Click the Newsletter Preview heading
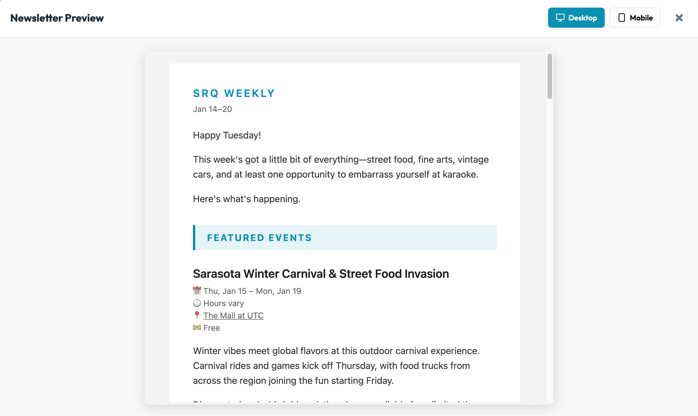Viewport: 698px width, 416px height. pos(57,18)
